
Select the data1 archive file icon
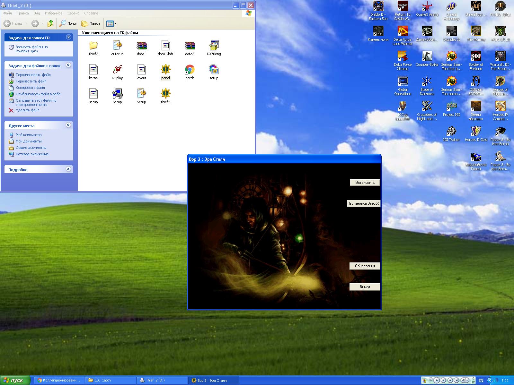pos(141,46)
